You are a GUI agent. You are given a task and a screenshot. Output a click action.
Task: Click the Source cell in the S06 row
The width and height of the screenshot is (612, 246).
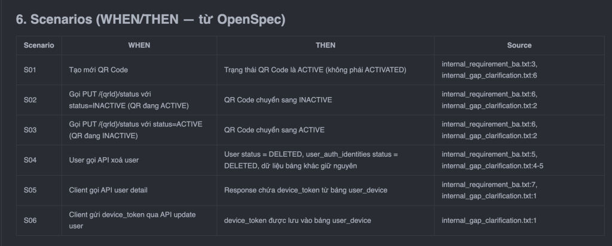tap(489, 220)
